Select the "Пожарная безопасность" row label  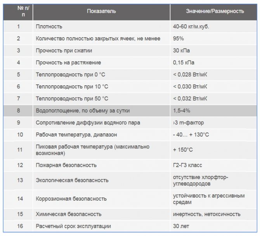[x=66, y=165]
